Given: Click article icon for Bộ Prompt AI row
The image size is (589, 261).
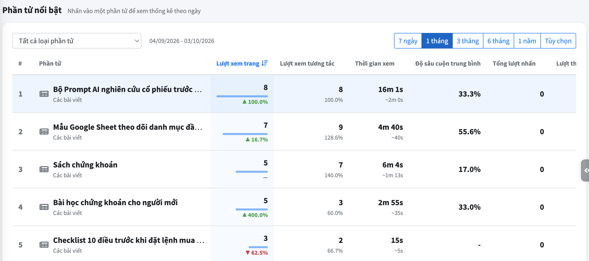Looking at the screenshot, I should (44, 94).
